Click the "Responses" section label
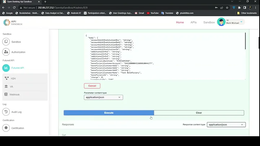 point(68,124)
